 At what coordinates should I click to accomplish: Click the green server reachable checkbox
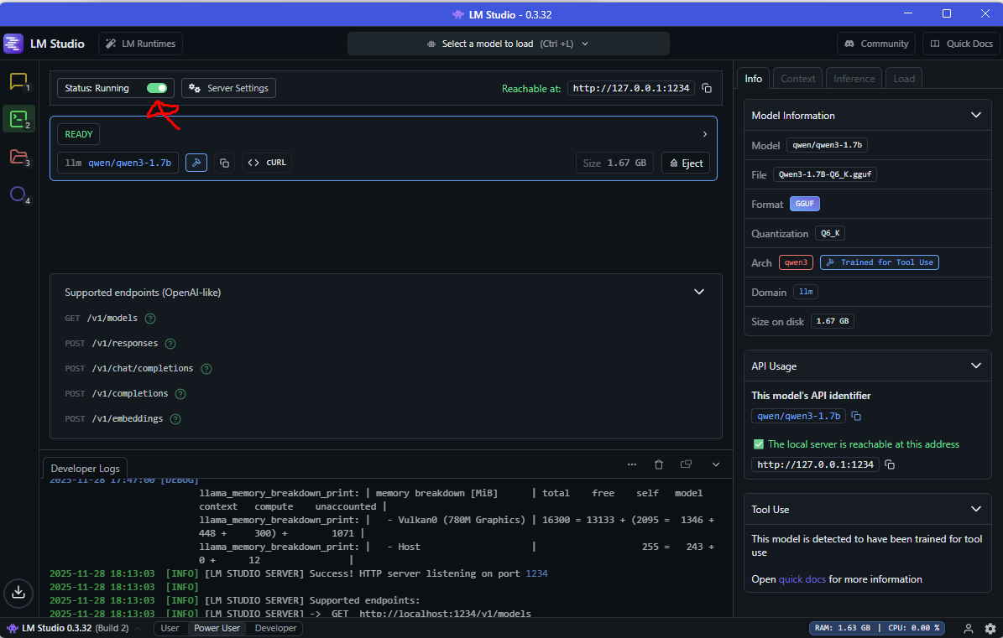point(760,445)
